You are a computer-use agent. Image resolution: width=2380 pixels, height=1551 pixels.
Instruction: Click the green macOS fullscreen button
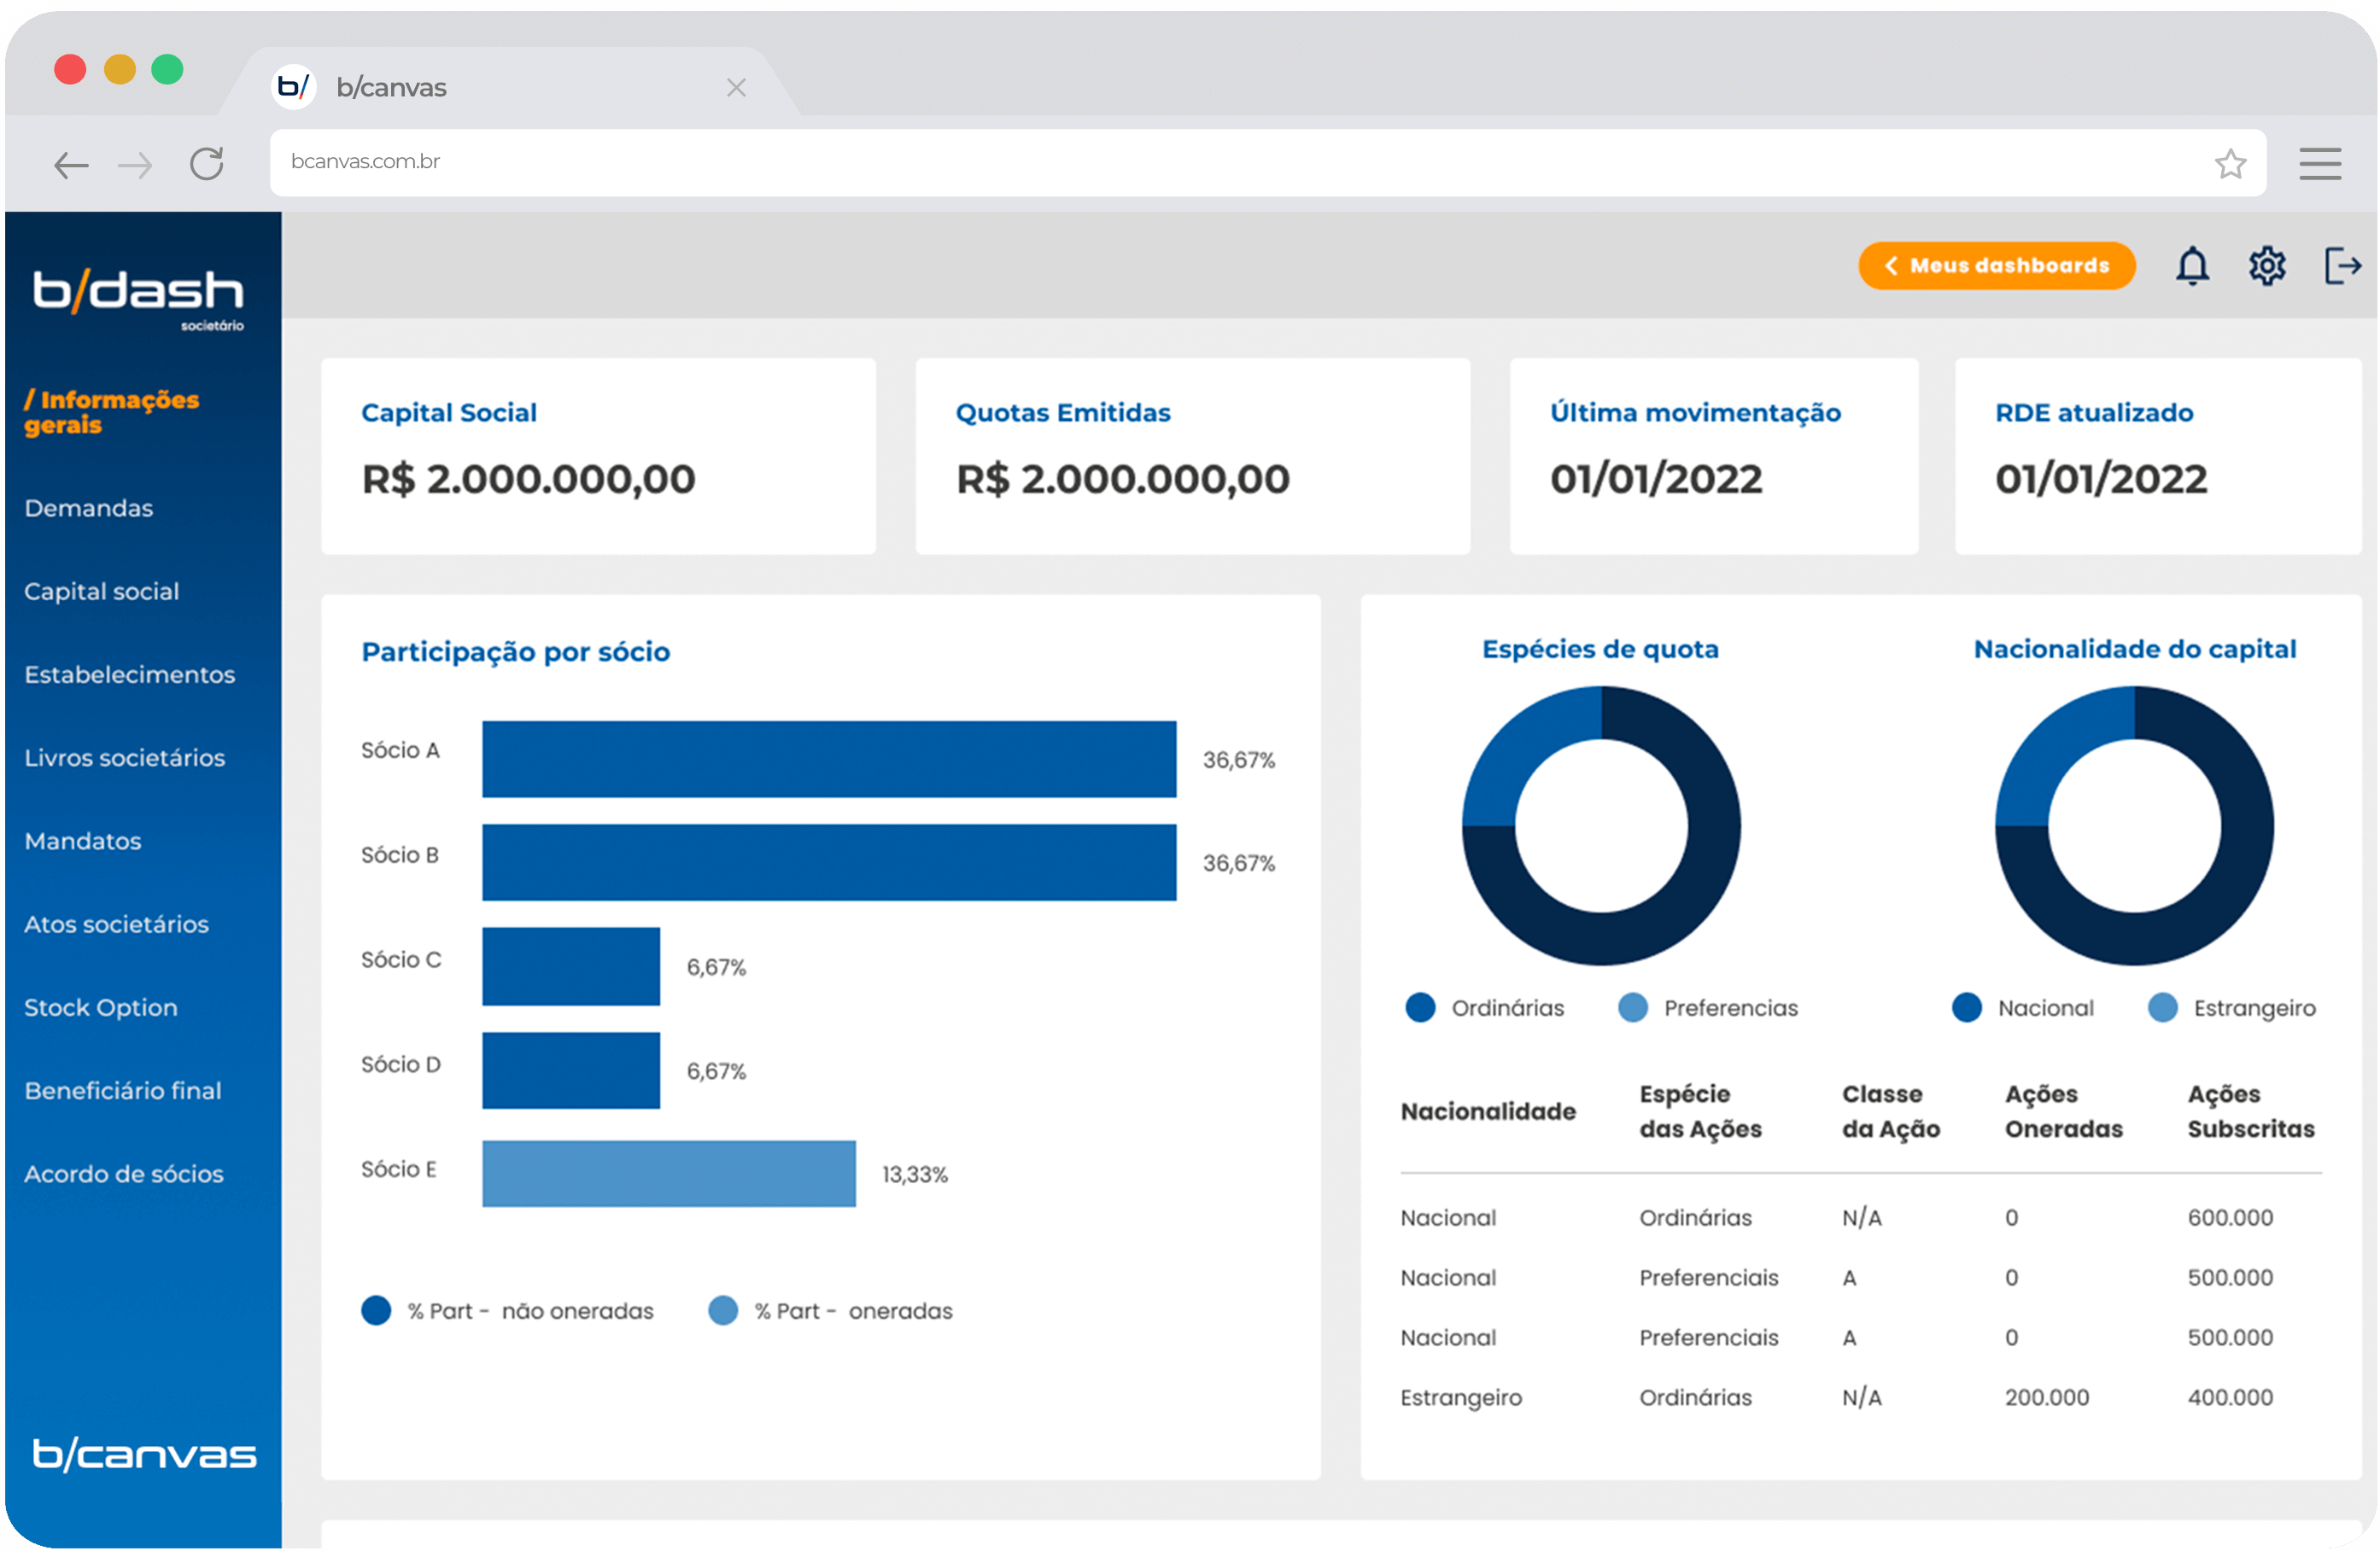tap(167, 69)
